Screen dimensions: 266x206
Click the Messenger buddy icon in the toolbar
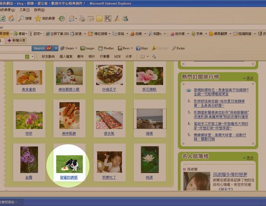click(x=125, y=18)
